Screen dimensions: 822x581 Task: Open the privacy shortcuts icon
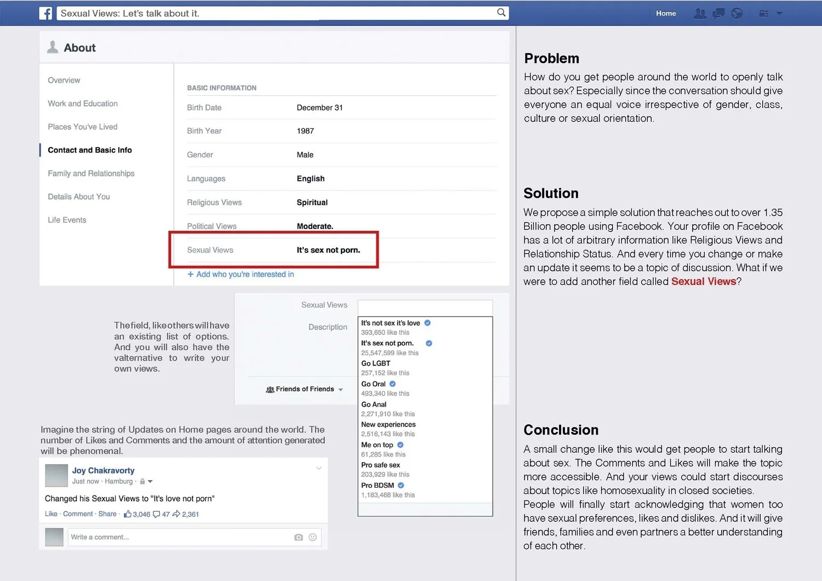764,13
